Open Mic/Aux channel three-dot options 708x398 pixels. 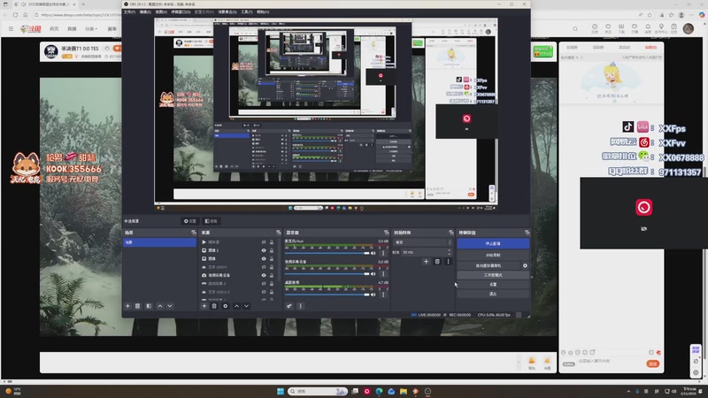(383, 253)
